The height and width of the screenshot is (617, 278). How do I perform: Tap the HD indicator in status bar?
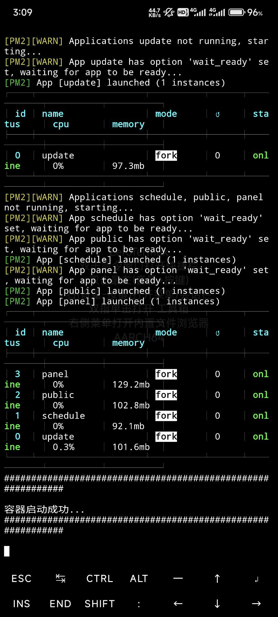coord(183,13)
